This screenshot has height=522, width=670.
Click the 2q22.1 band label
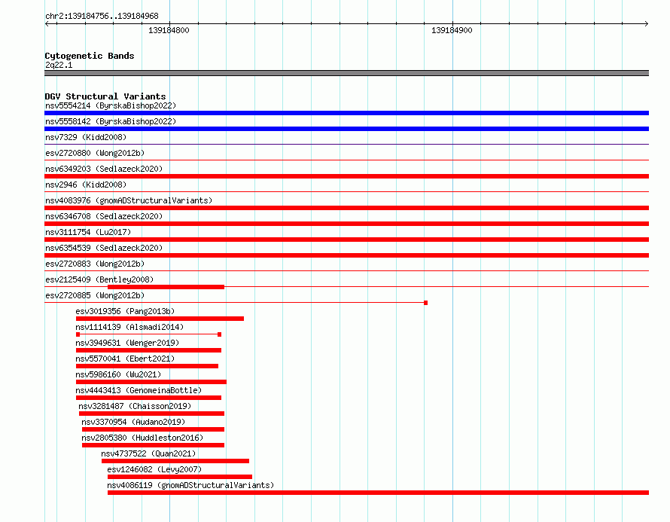coord(59,65)
